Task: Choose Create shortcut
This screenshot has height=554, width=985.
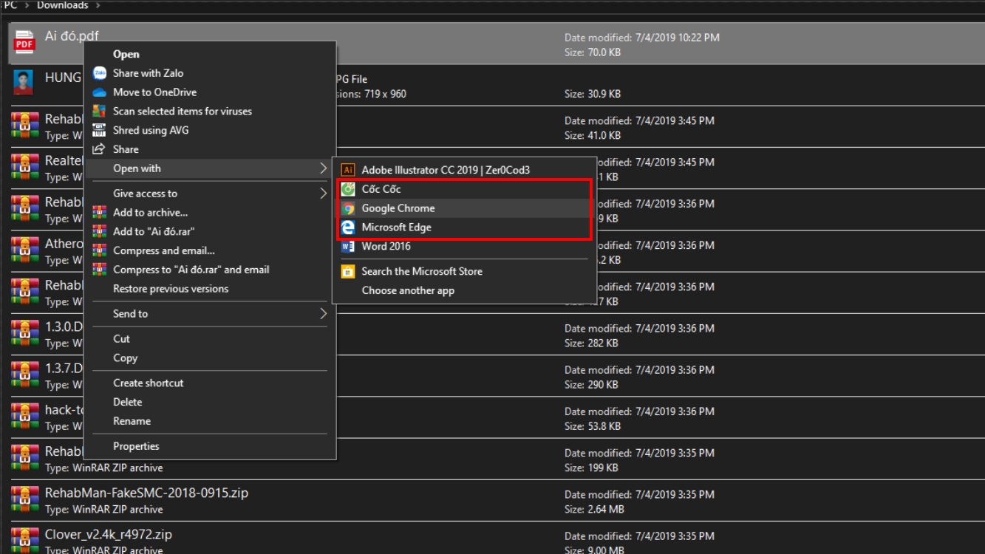Action: click(210, 383)
